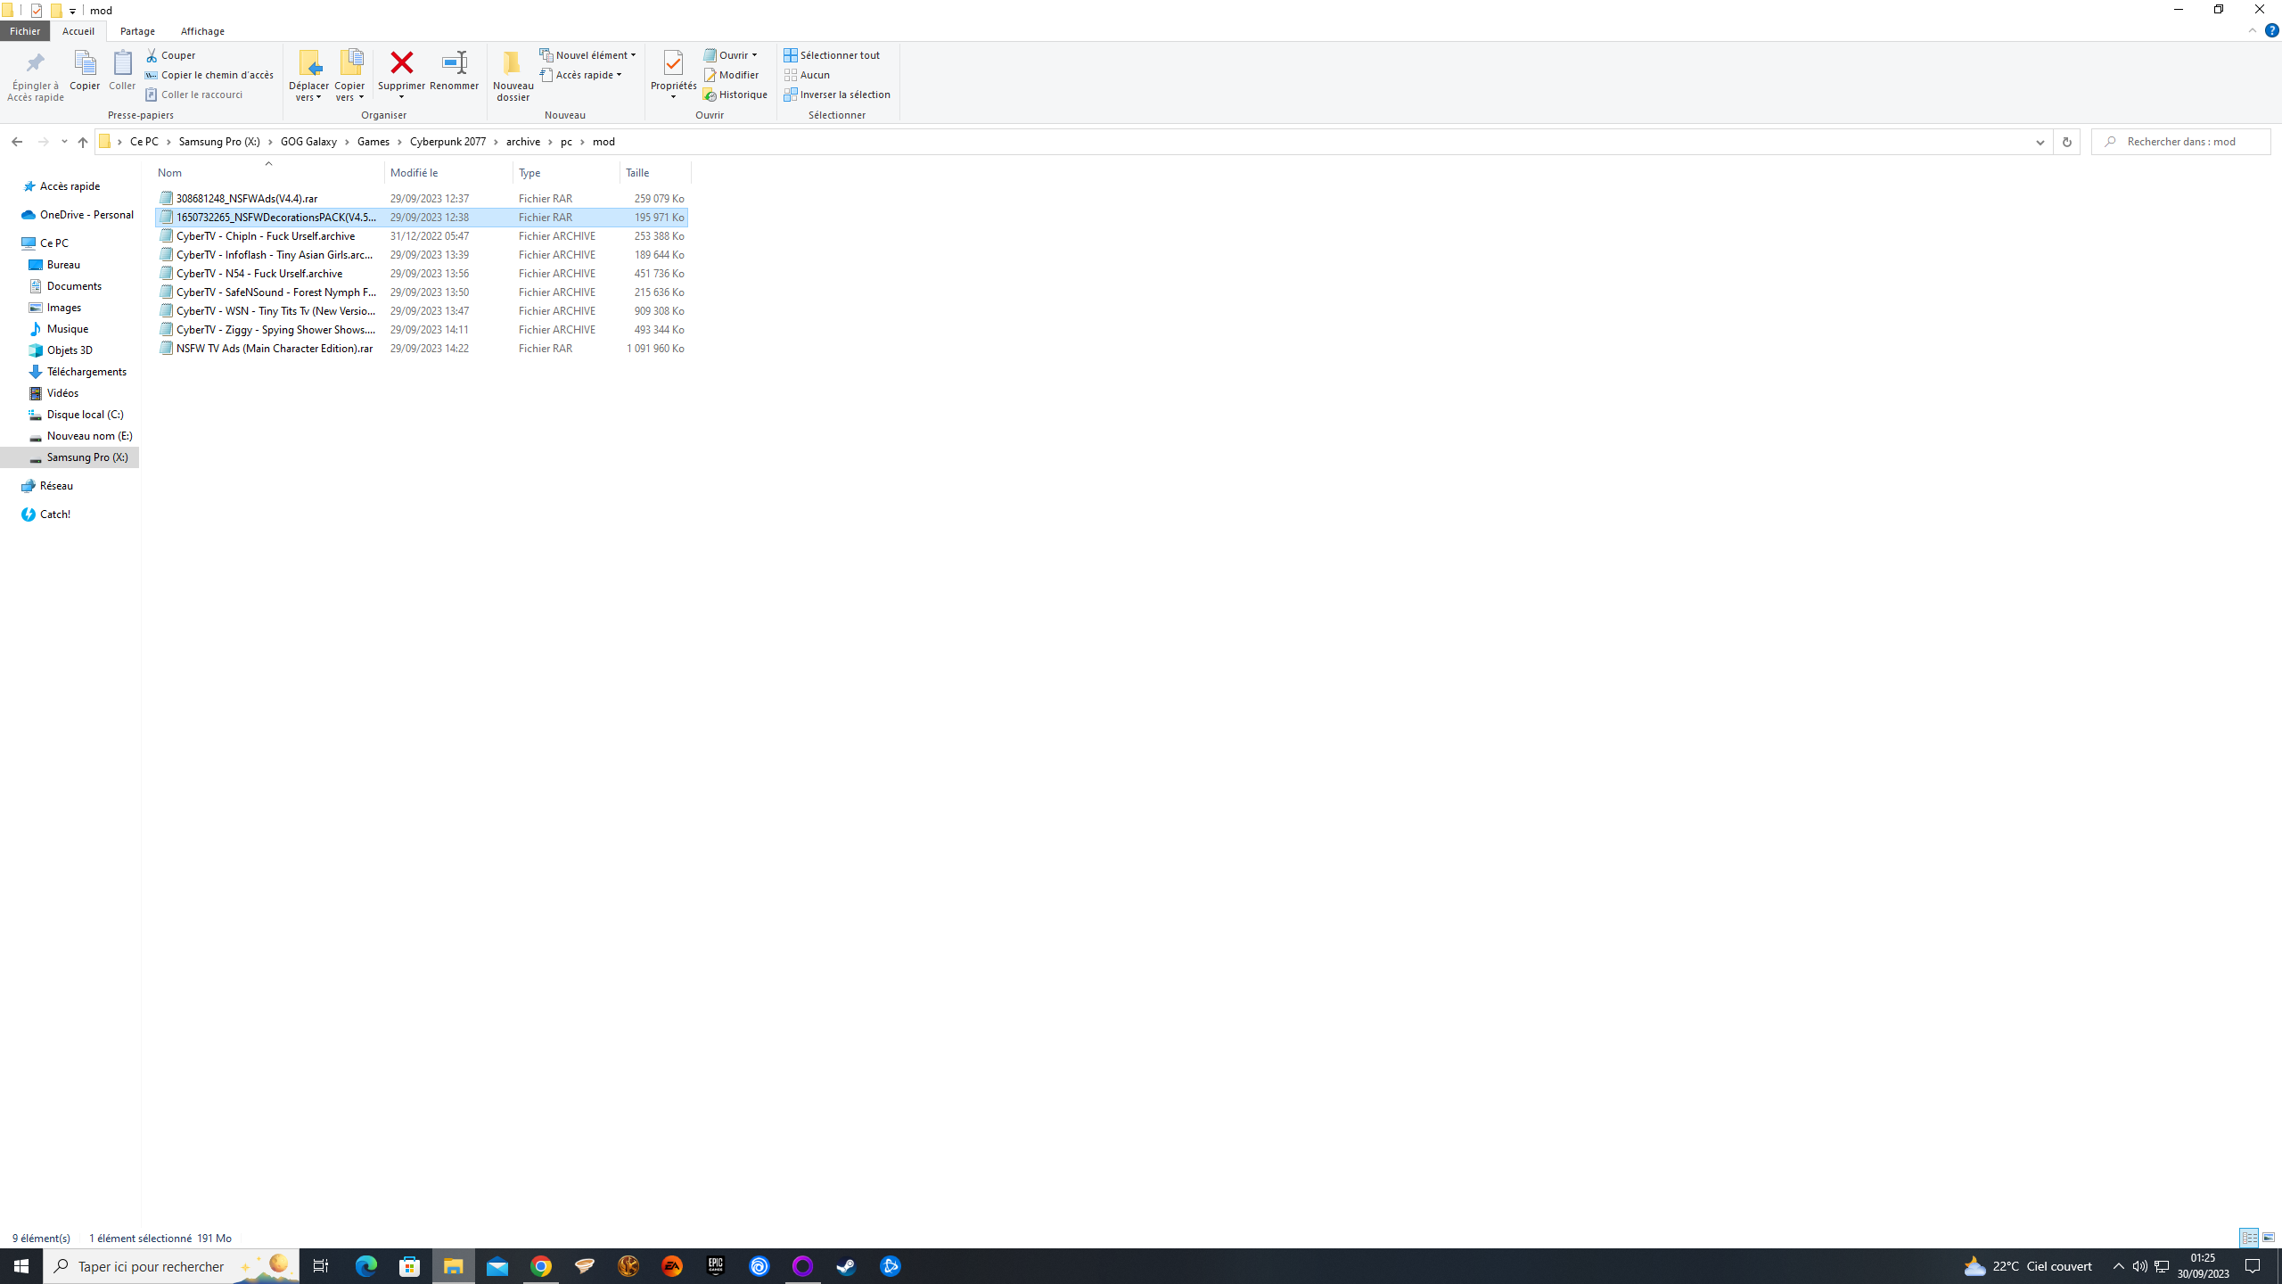This screenshot has width=2282, height=1284.
Task: Click Sélectionner tout button
Action: click(832, 55)
